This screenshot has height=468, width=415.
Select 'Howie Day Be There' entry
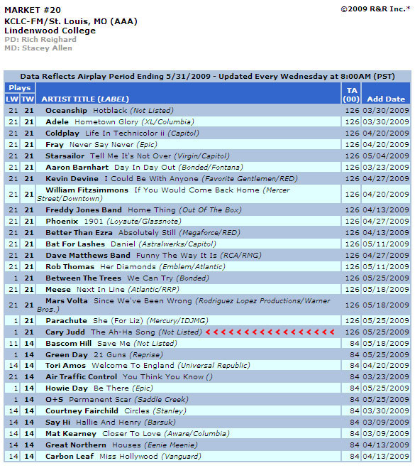coord(99,388)
